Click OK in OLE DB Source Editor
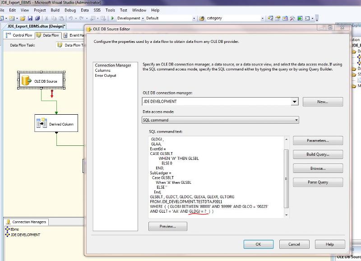This screenshot has height=261, width=361. [x=258, y=244]
